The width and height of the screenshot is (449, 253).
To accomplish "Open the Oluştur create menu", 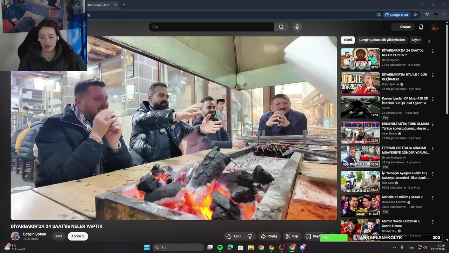I will click(402, 27).
